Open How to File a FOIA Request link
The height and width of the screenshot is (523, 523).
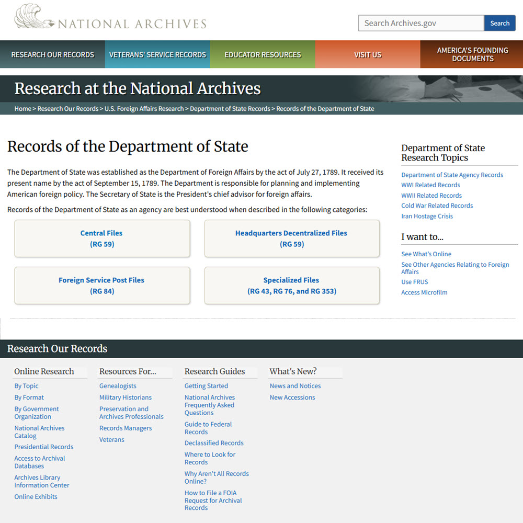point(213,501)
